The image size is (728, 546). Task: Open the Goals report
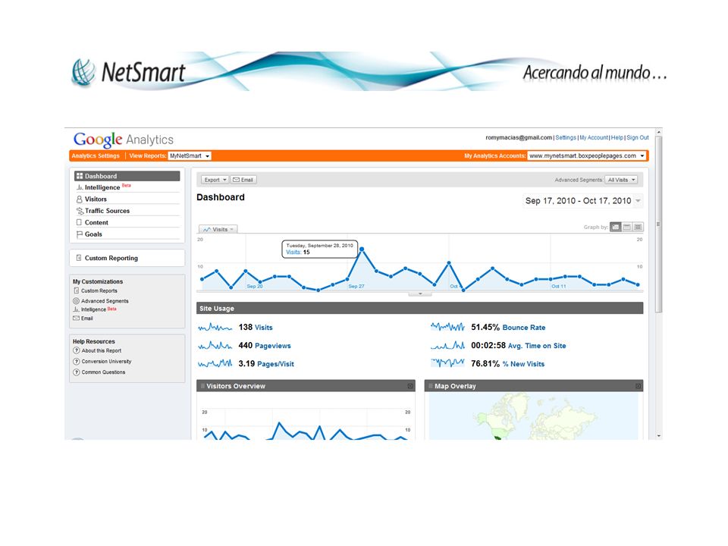pos(93,234)
